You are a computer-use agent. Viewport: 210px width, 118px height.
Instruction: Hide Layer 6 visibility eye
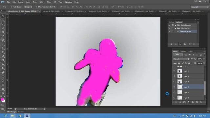[174, 71]
